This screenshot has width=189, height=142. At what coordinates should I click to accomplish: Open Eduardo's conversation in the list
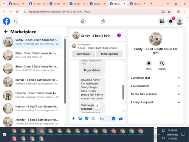(x=32, y=95)
